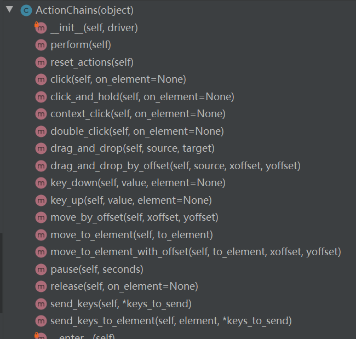Click the method icon next to pause(self, seconds)
356x339 pixels.
click(x=41, y=269)
